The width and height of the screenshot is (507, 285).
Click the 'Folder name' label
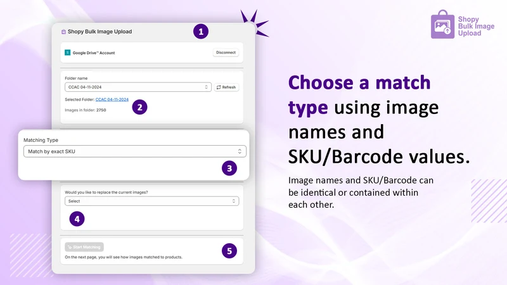pyautogui.click(x=76, y=78)
